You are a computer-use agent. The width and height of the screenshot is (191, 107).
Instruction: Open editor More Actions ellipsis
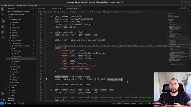point(188,8)
